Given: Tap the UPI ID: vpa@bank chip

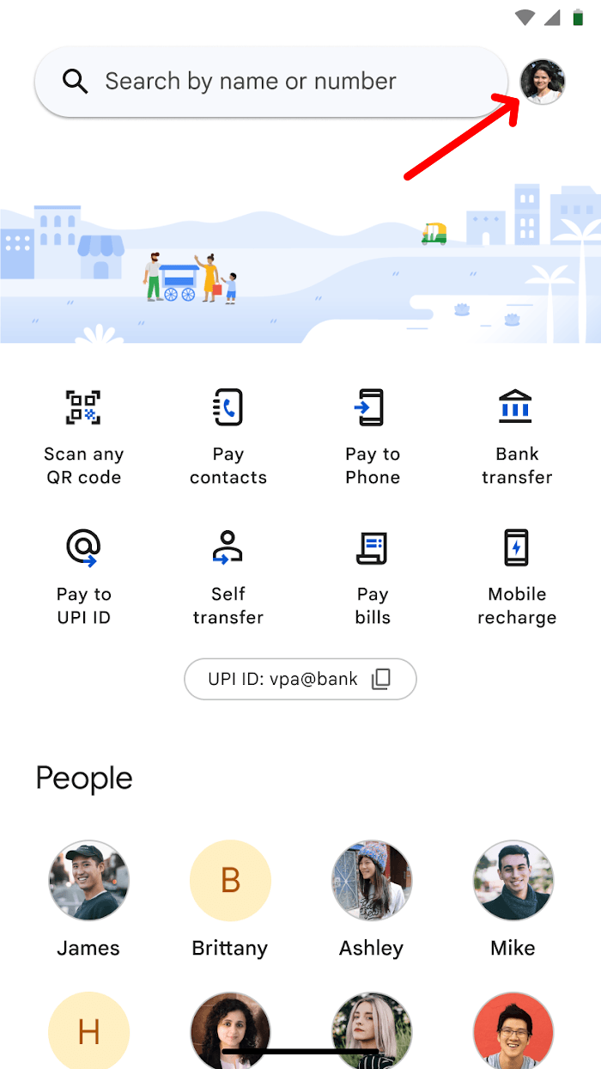Looking at the screenshot, I should pos(300,679).
